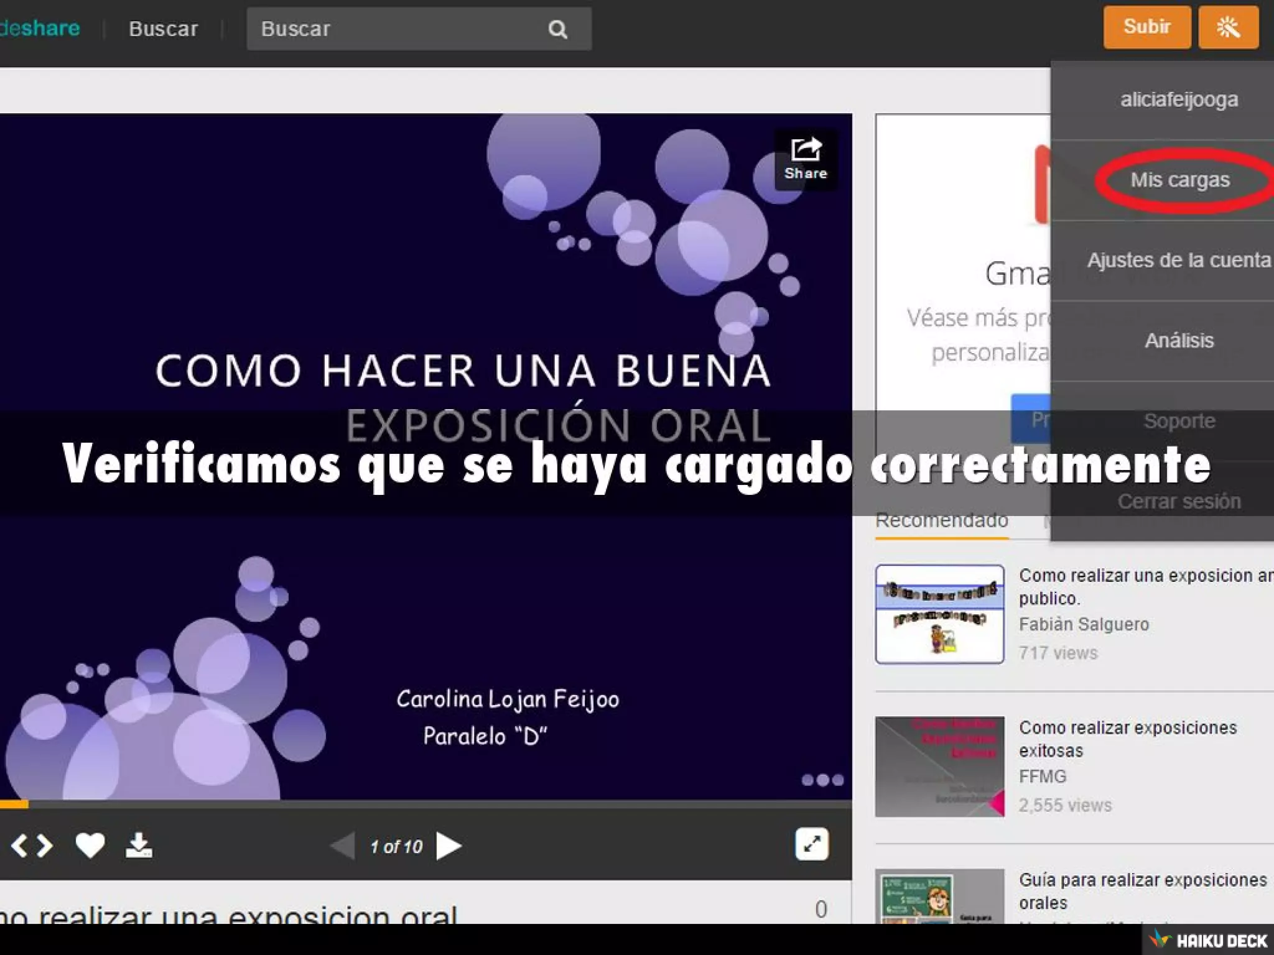Open 'Como realizar una exposicion' link
This screenshot has width=1274, height=955.
(x=1146, y=586)
